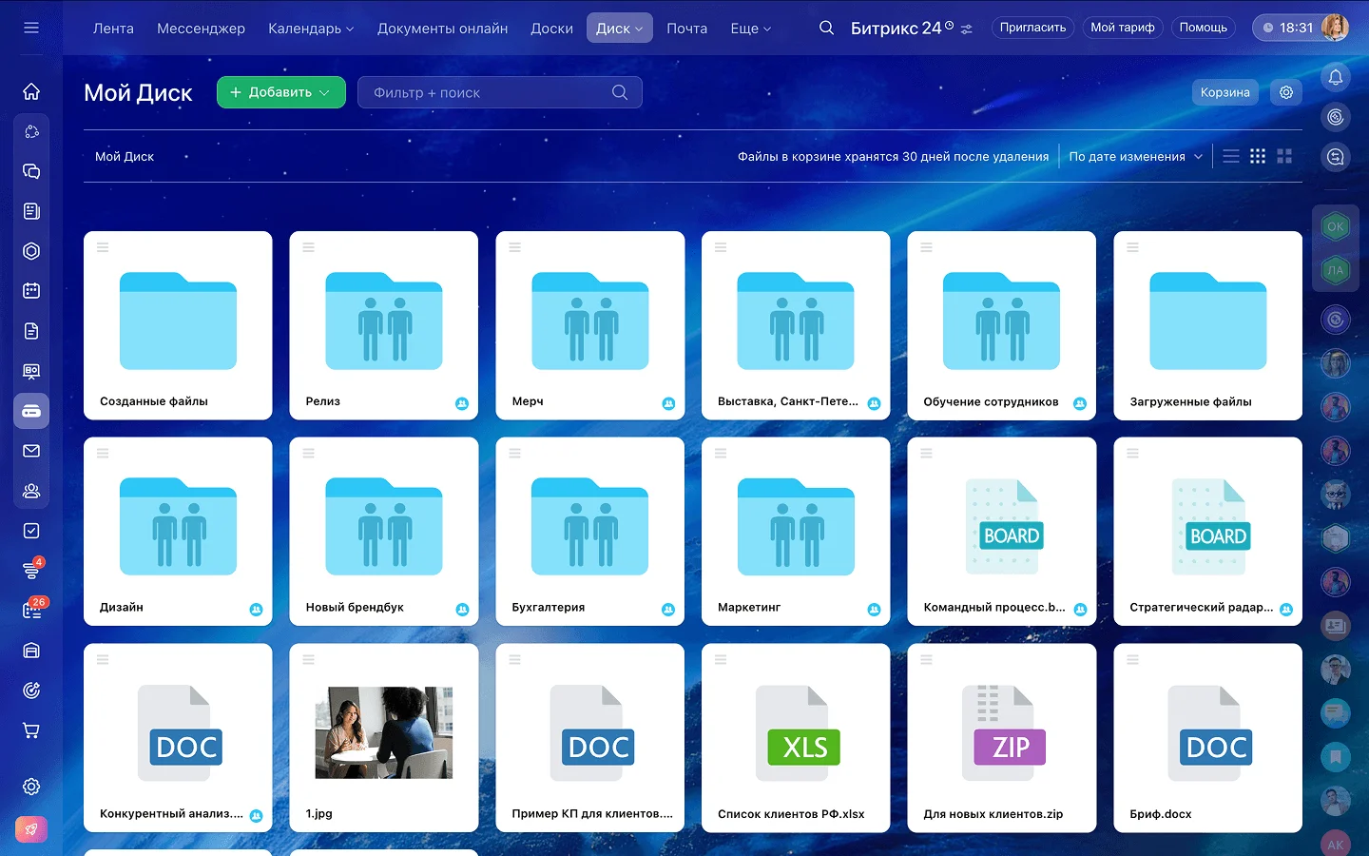
Task: Open Командный процесс board file
Action: point(1002,531)
